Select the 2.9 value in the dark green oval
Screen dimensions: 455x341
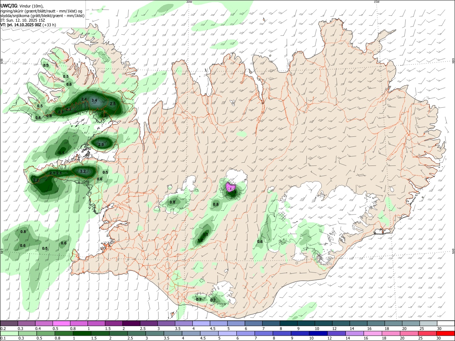coord(101,145)
